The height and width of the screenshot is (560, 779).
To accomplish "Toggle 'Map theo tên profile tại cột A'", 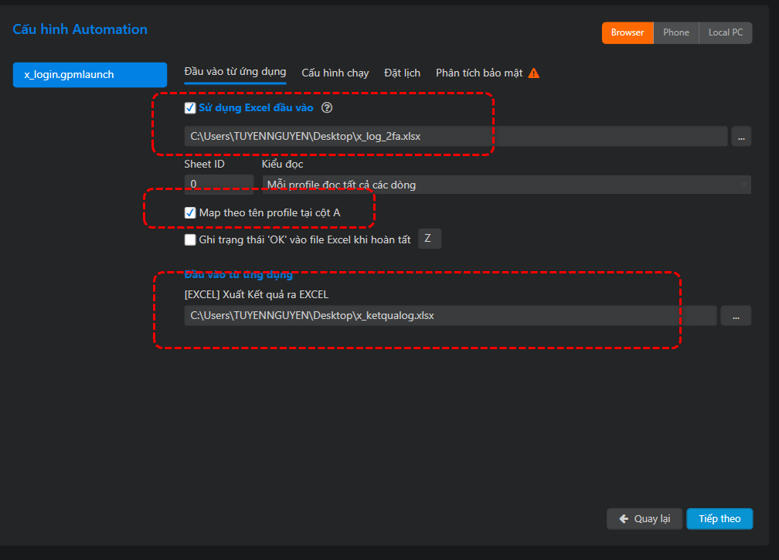I will coord(190,213).
